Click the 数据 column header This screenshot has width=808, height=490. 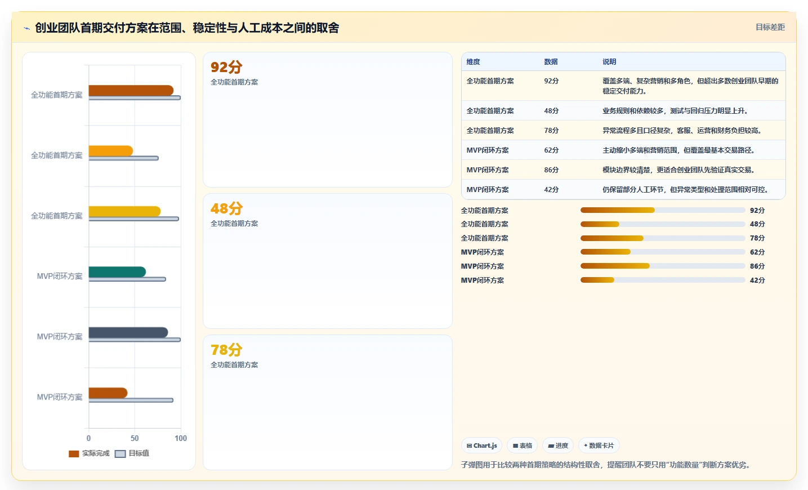(x=551, y=62)
